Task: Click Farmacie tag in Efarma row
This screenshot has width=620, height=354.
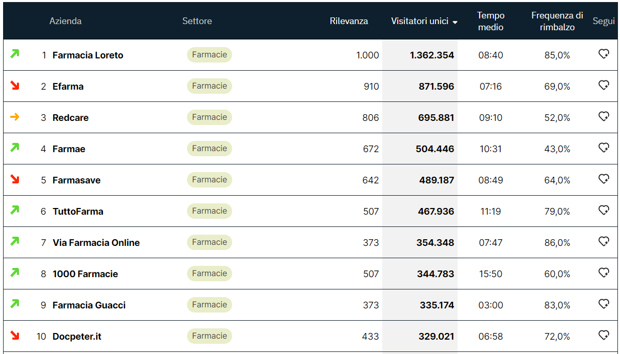Action: pyautogui.click(x=210, y=86)
